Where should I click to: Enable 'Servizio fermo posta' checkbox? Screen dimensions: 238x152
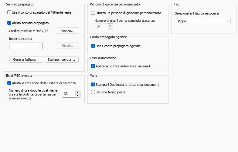[x=93, y=92]
